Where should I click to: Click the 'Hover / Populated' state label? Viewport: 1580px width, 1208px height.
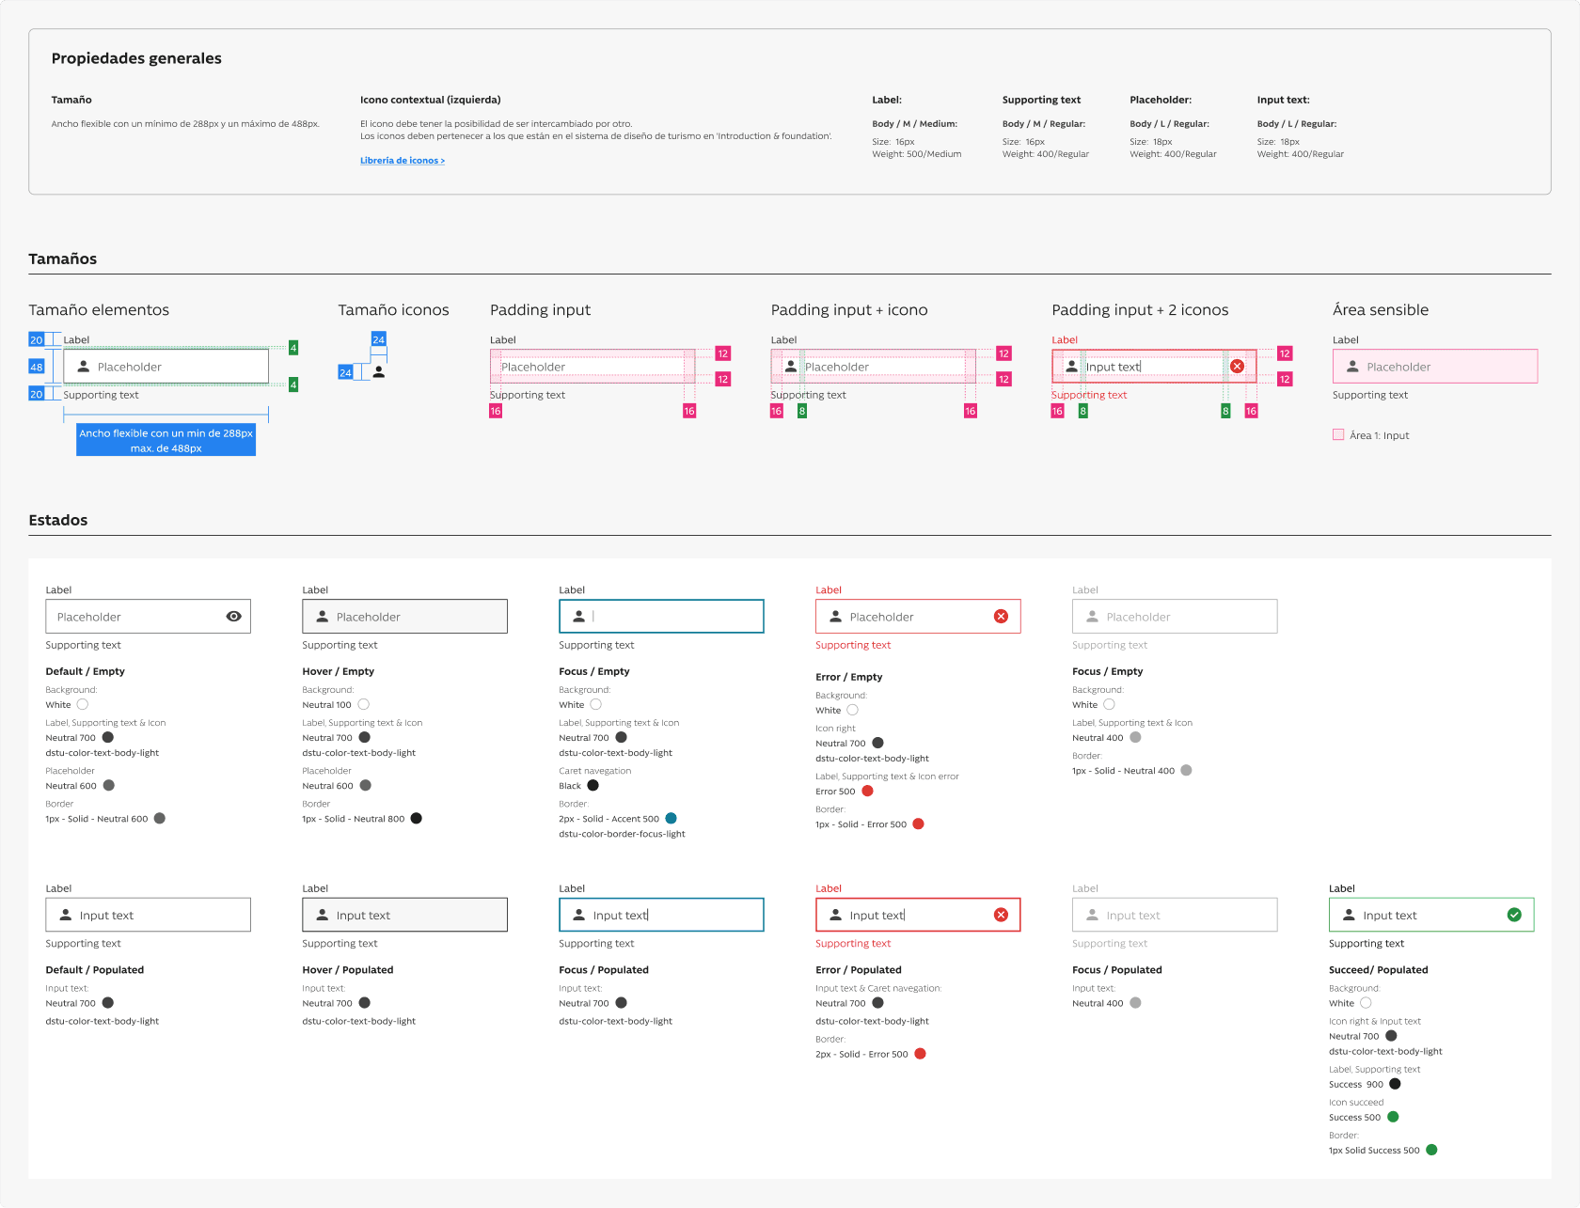347,970
